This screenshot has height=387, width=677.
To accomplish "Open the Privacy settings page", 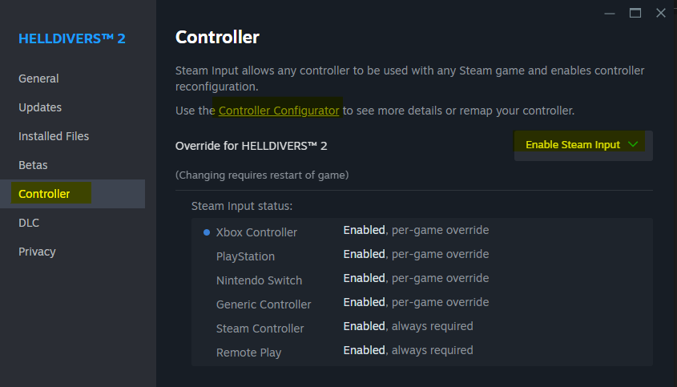I will click(x=37, y=252).
